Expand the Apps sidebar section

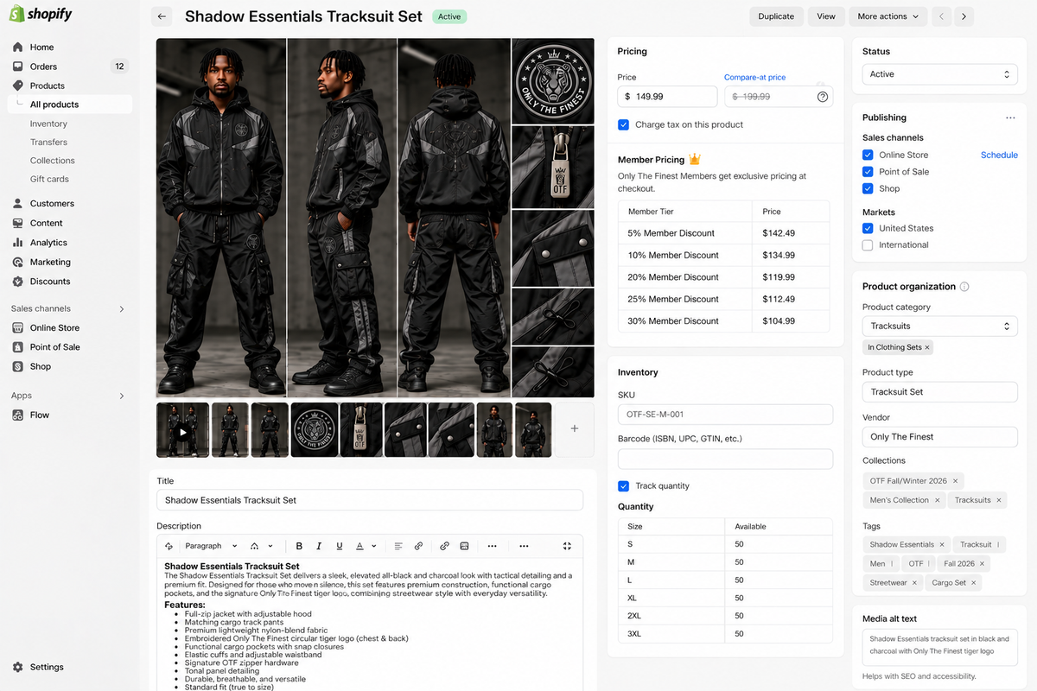tap(122, 396)
